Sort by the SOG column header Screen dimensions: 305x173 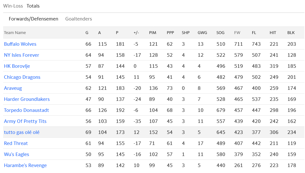pyautogui.click(x=220, y=33)
